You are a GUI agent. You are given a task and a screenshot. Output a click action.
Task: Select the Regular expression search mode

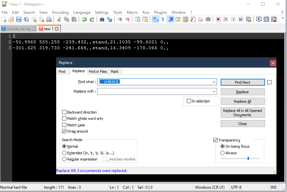(x=64, y=159)
